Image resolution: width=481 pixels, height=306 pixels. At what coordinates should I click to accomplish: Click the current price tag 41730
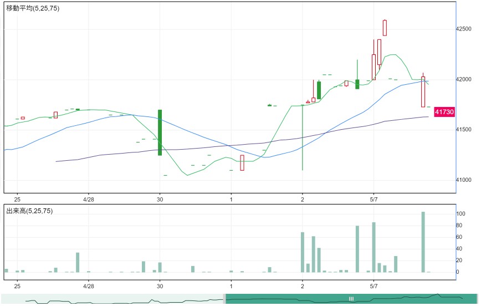tap(444, 112)
